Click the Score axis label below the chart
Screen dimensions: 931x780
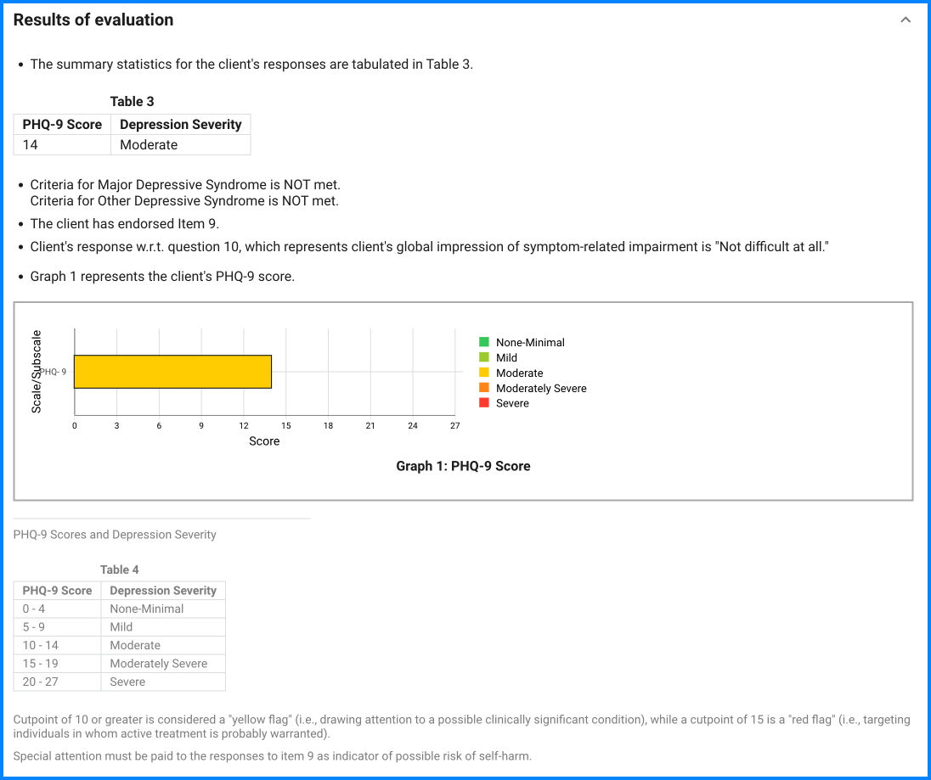tap(264, 441)
